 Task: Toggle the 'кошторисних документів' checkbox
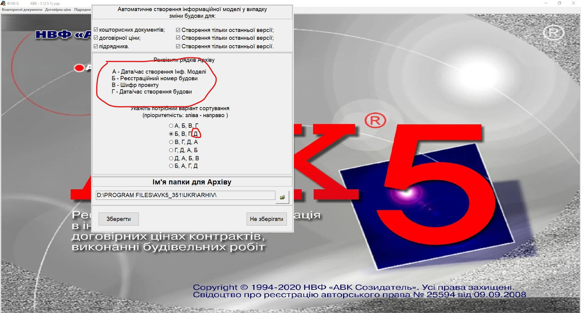[x=96, y=30]
